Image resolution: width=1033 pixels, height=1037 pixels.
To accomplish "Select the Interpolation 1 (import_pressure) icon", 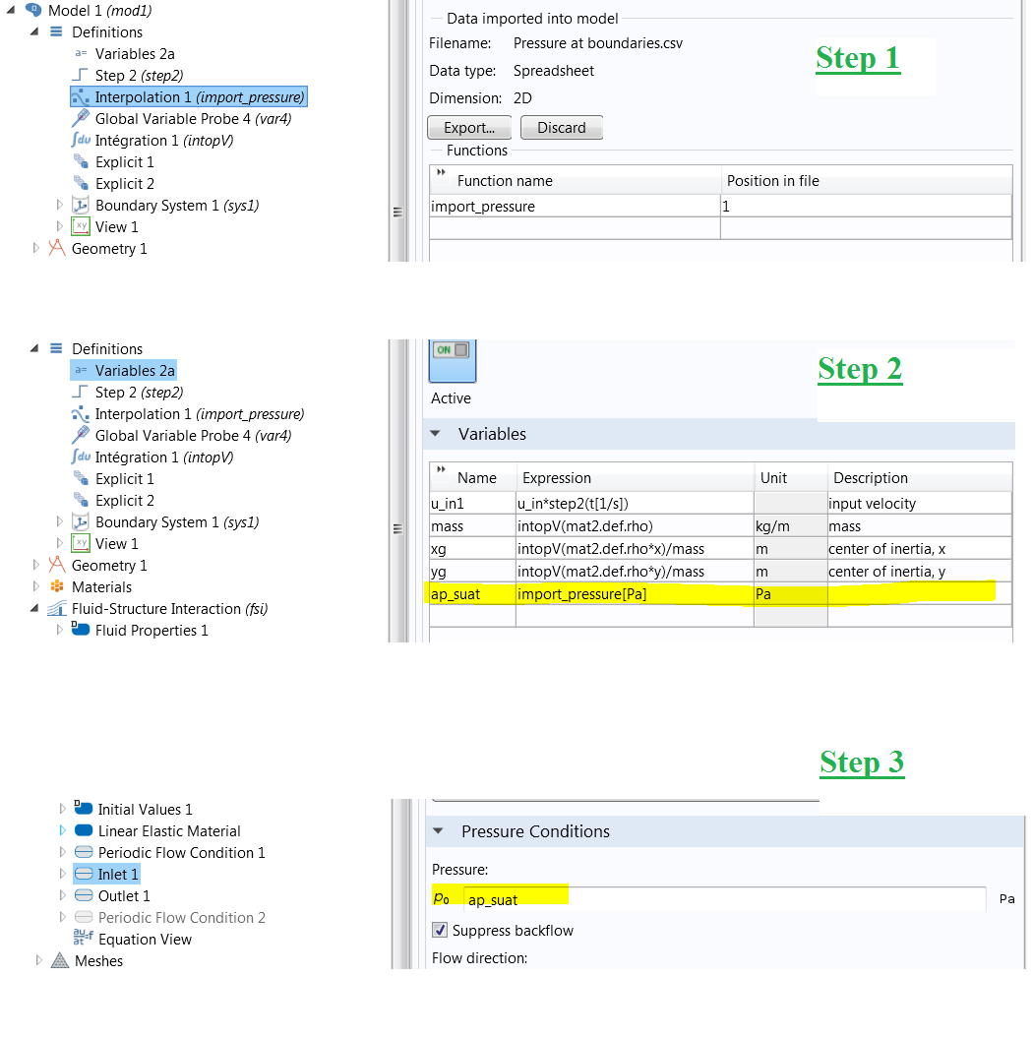I will click(81, 97).
